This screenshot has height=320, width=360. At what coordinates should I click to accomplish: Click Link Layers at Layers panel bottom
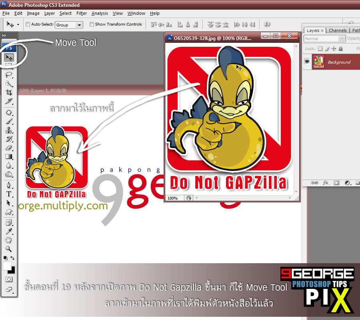[x=314, y=183]
